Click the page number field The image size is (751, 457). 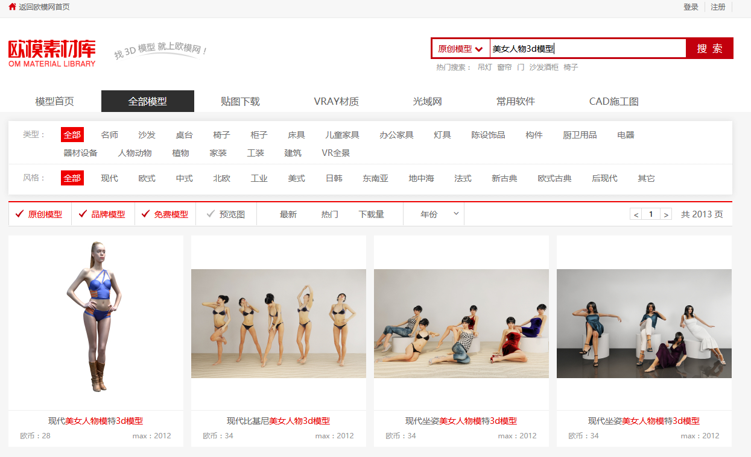[x=651, y=214]
